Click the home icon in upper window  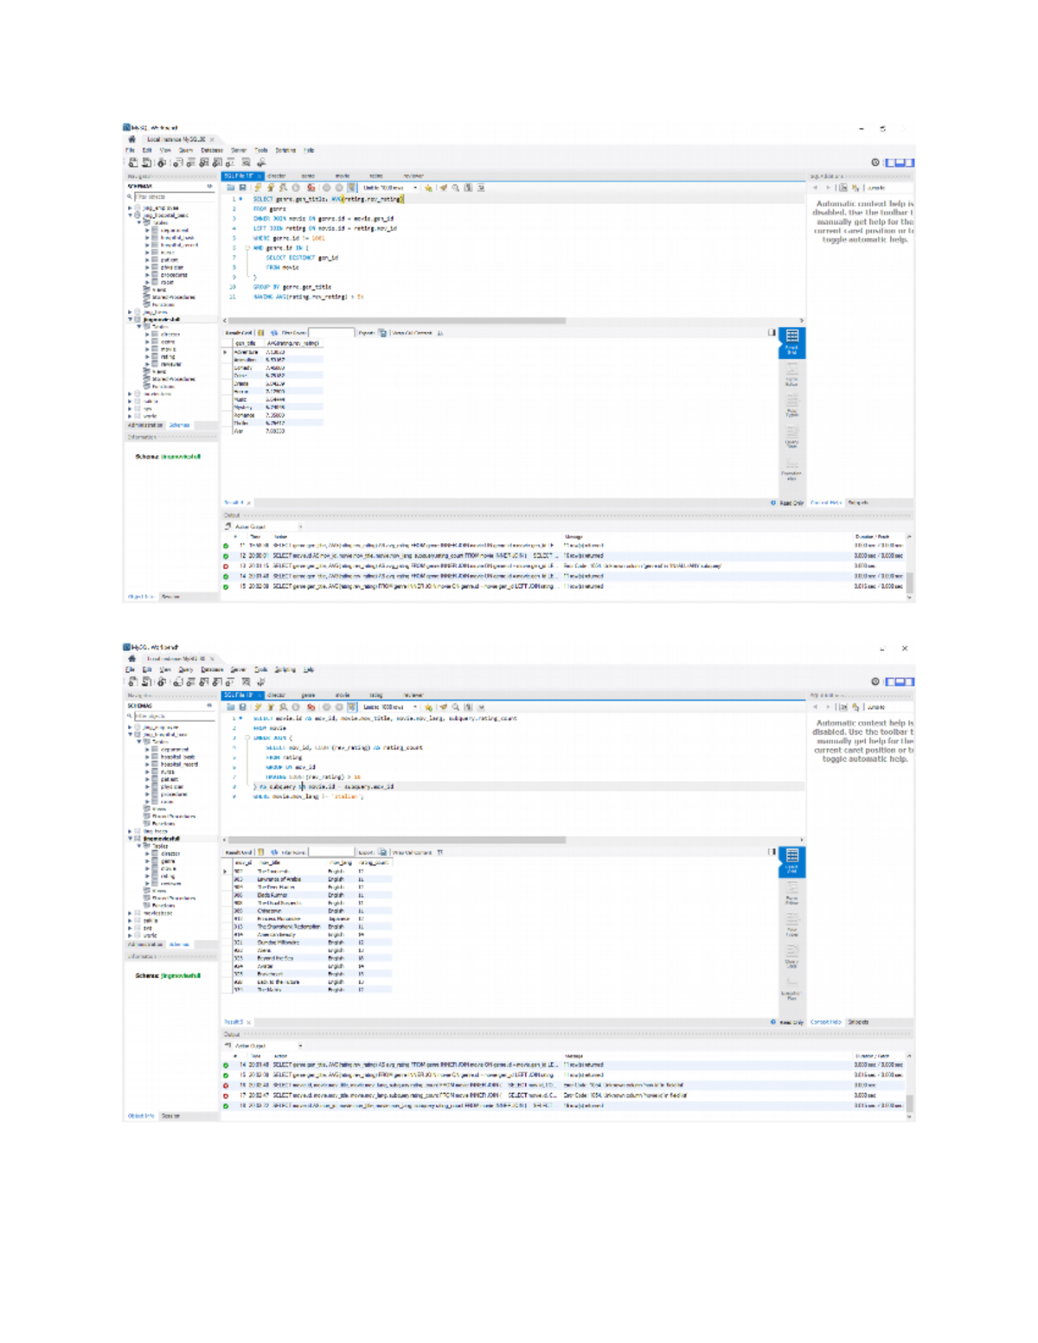tap(132, 139)
